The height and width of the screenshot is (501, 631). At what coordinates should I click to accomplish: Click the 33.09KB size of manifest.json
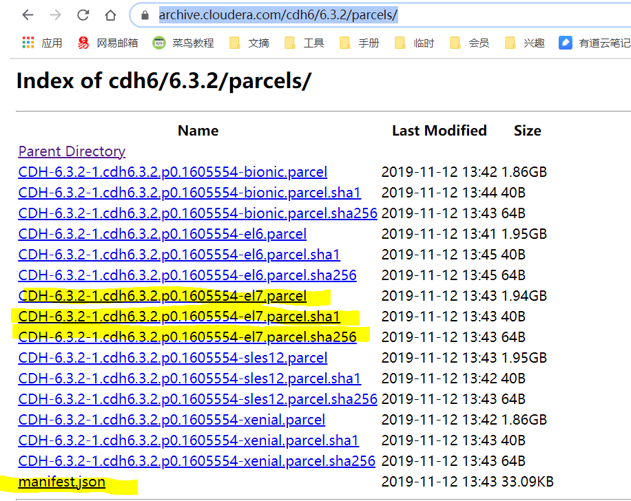tap(528, 482)
